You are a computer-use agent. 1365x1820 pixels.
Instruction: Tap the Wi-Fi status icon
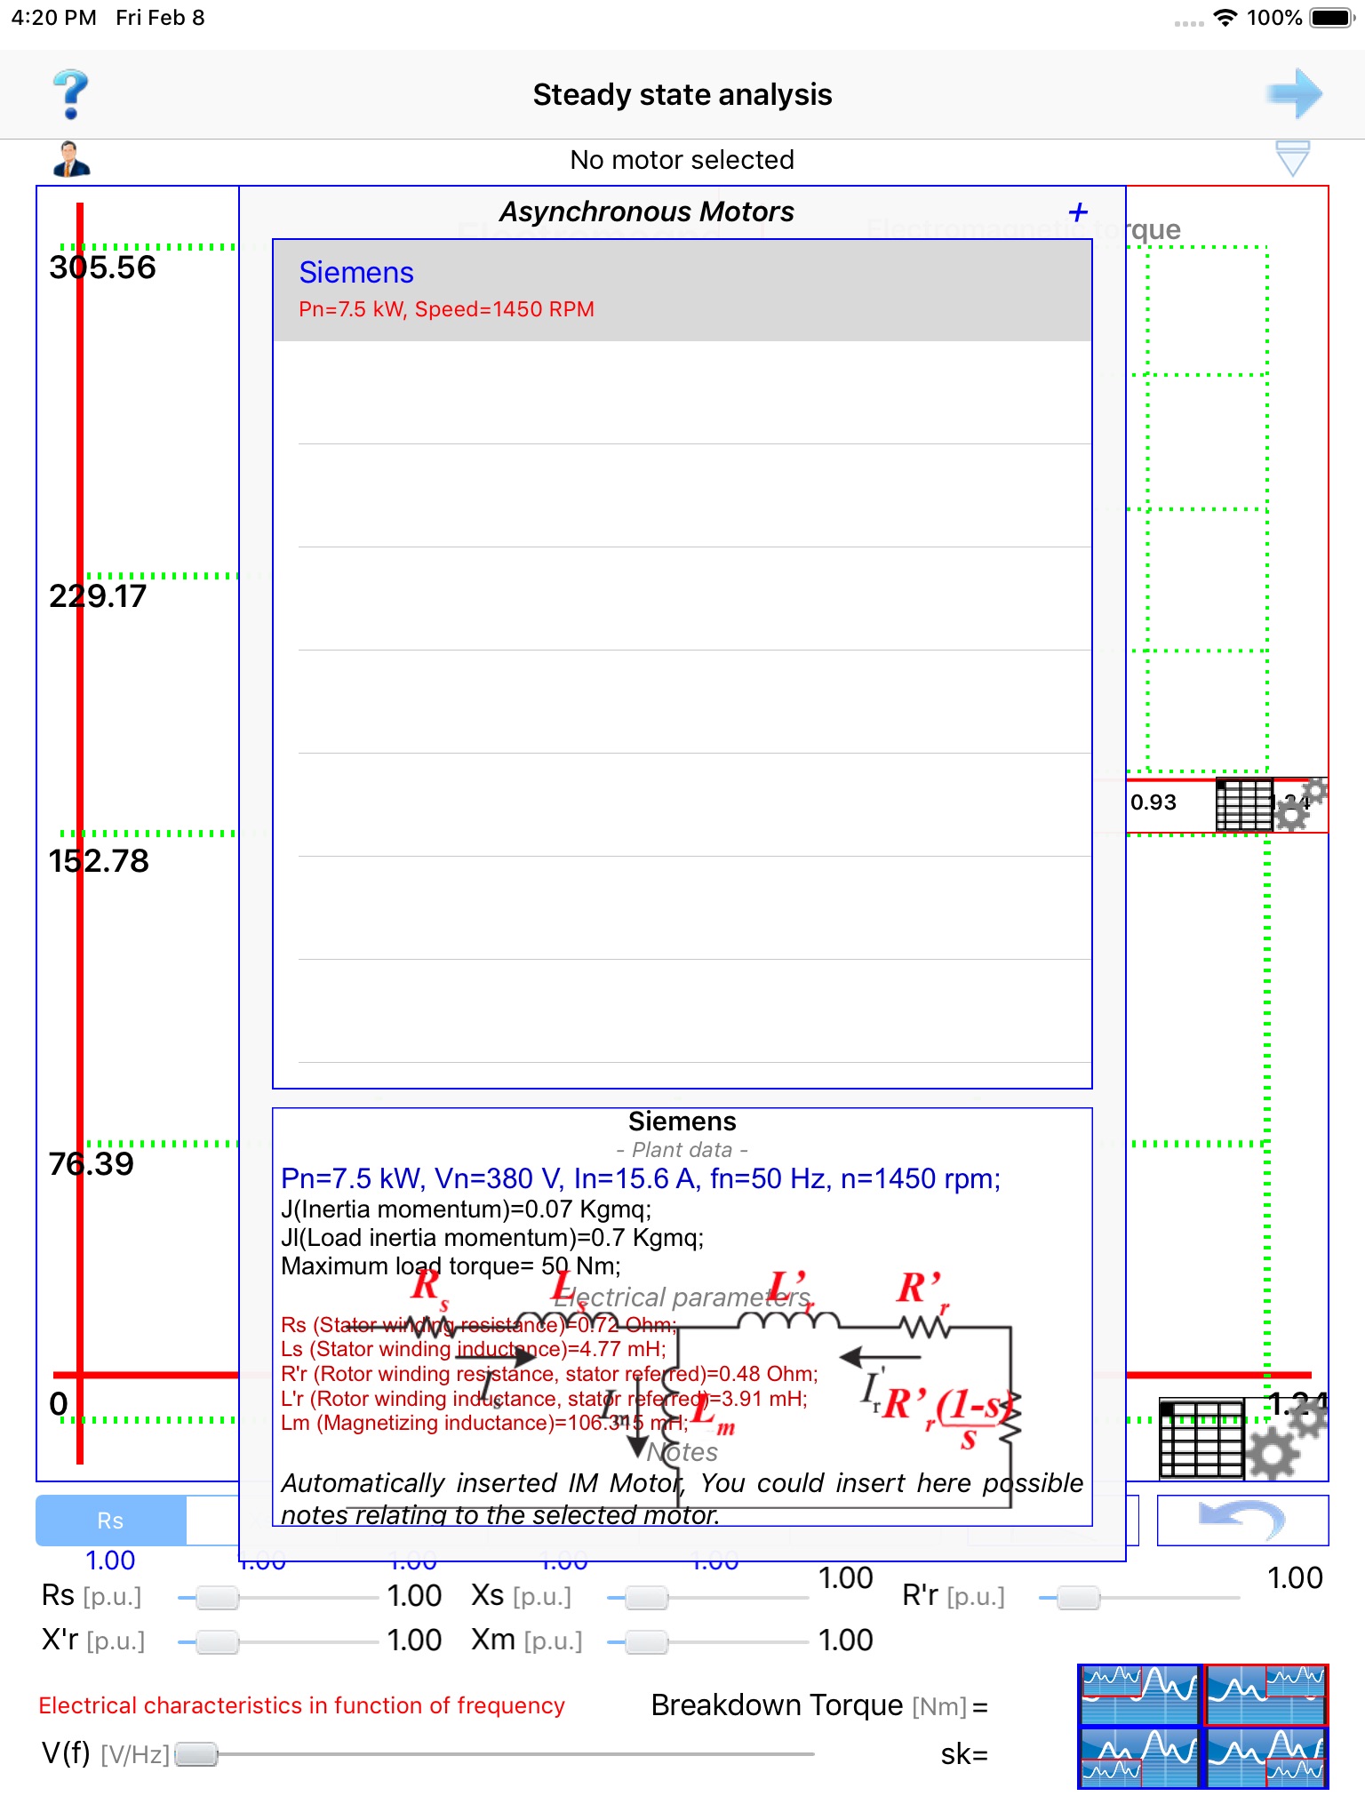click(1225, 18)
